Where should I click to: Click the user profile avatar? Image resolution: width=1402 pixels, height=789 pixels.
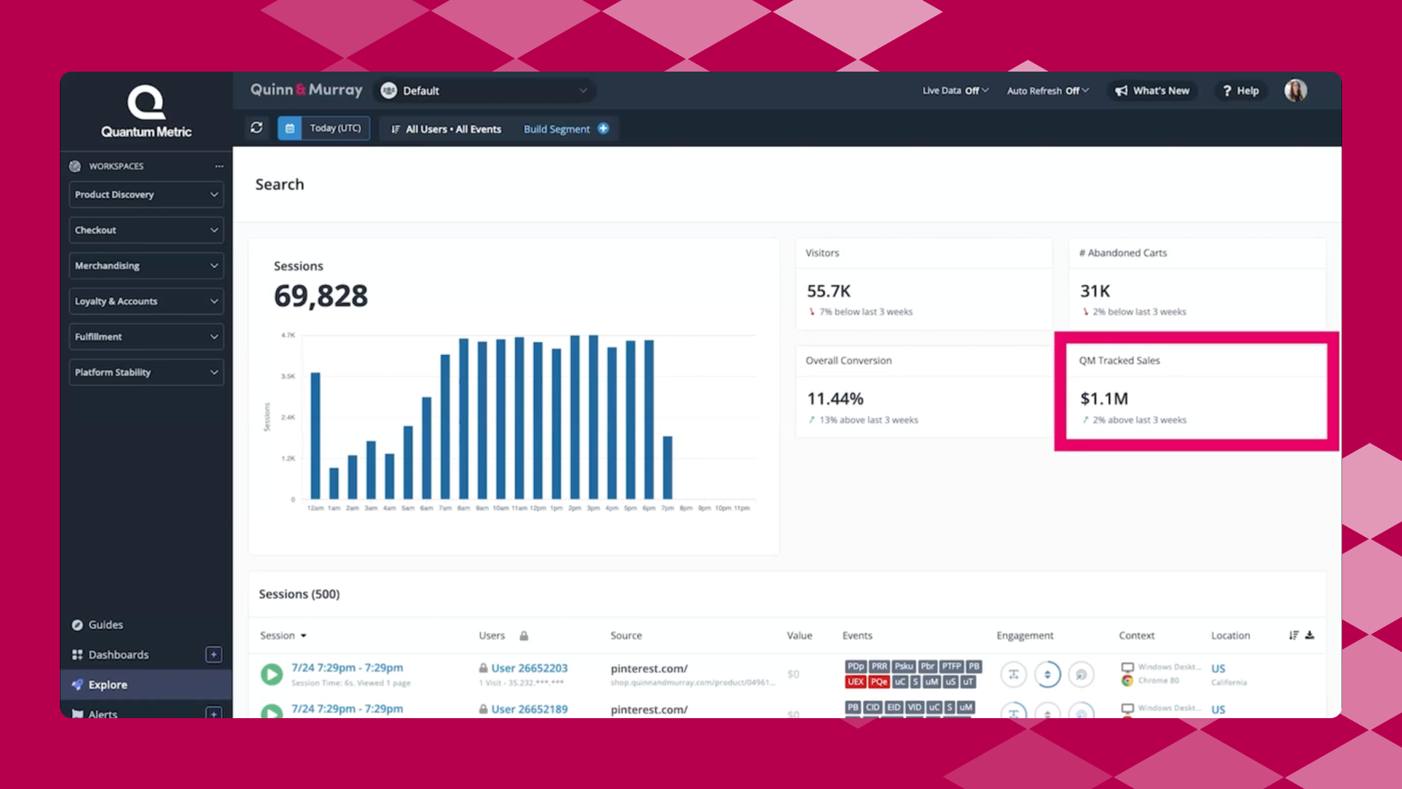click(x=1295, y=91)
